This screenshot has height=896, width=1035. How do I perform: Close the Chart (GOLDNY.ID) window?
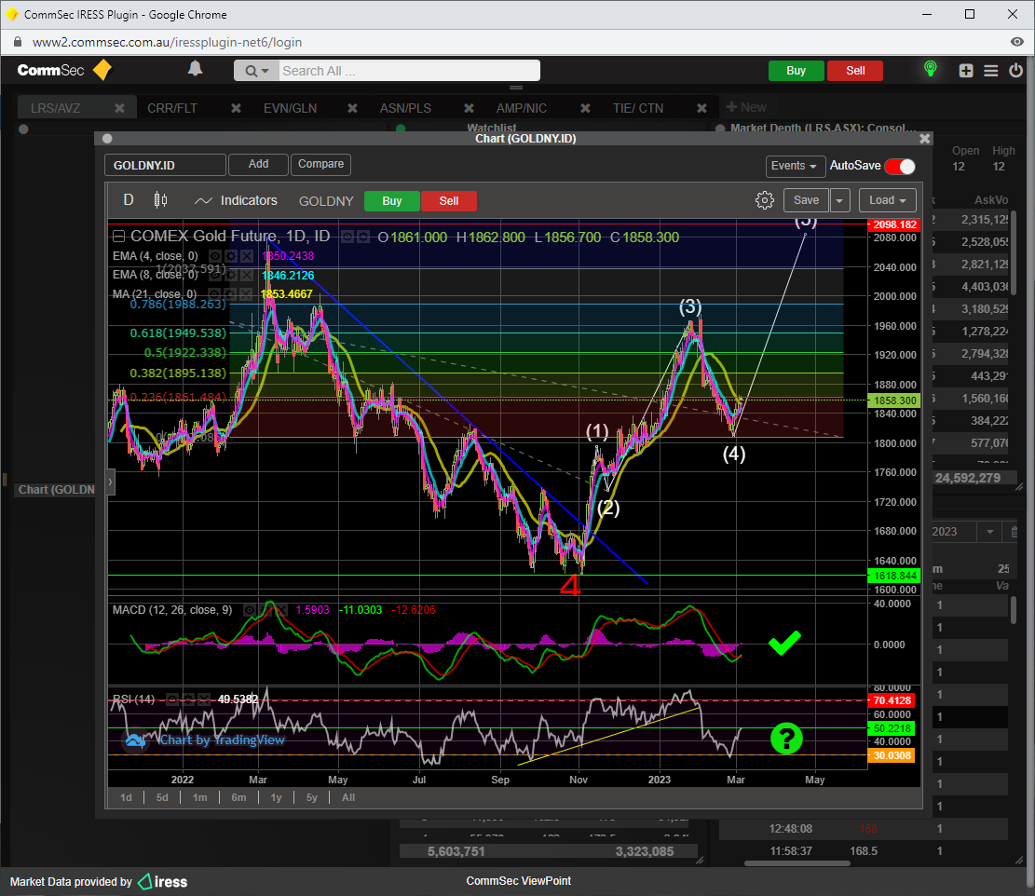(925, 139)
